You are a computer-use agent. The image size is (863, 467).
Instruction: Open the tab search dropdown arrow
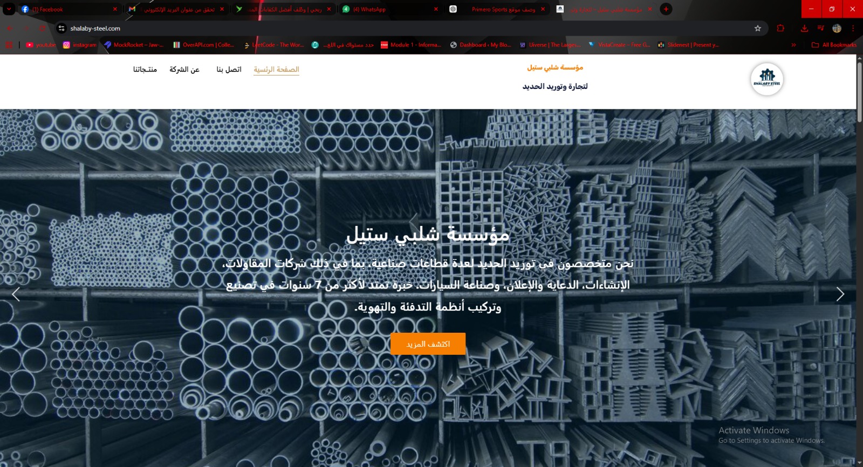pos(9,9)
